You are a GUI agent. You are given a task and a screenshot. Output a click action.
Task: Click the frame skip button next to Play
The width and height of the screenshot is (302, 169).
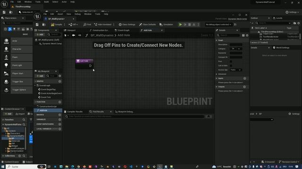(x=185, y=24)
